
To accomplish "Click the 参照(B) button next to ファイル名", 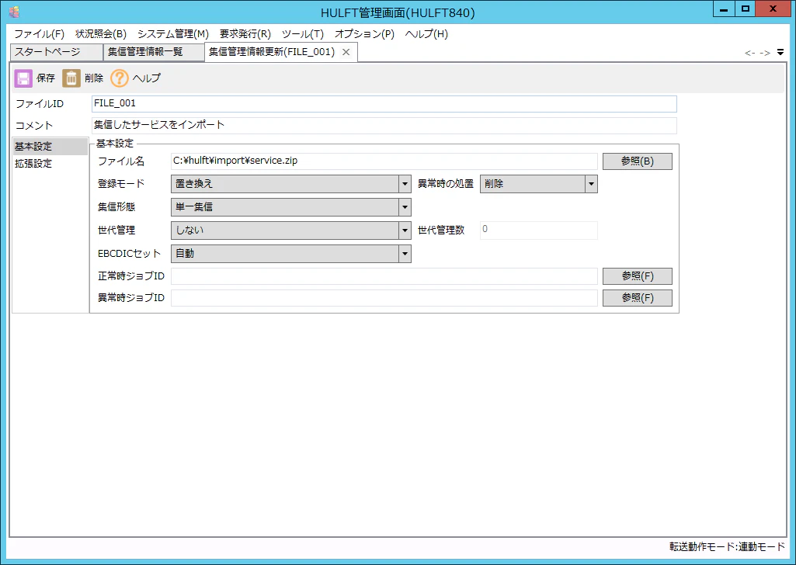I will tap(637, 161).
